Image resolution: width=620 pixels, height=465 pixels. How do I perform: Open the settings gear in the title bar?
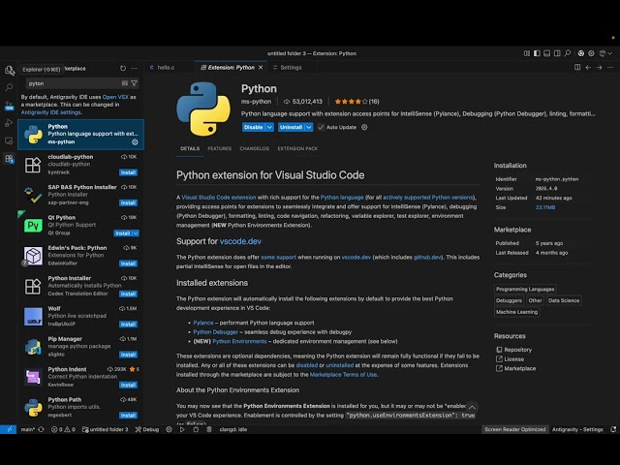[x=592, y=53]
